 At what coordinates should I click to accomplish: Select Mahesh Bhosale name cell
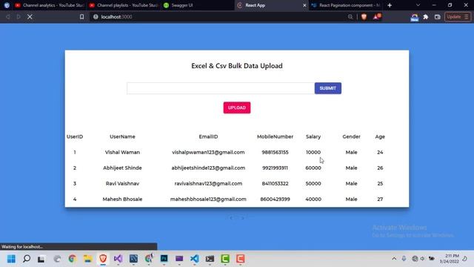pos(122,200)
